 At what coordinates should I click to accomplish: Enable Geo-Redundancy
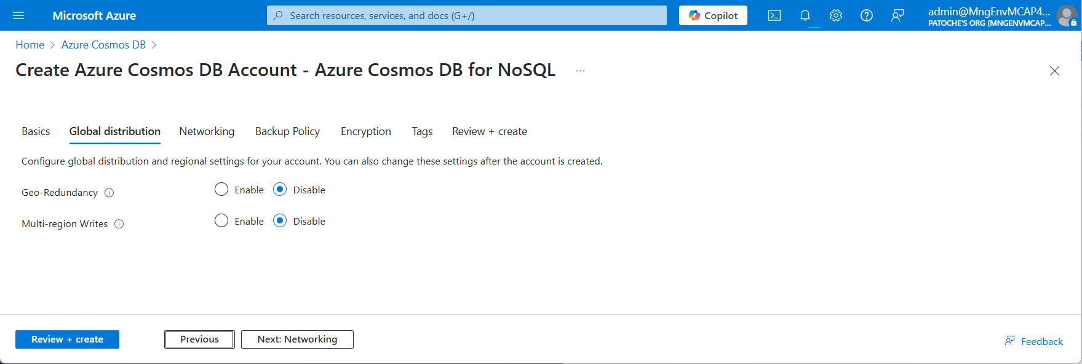pyautogui.click(x=221, y=189)
